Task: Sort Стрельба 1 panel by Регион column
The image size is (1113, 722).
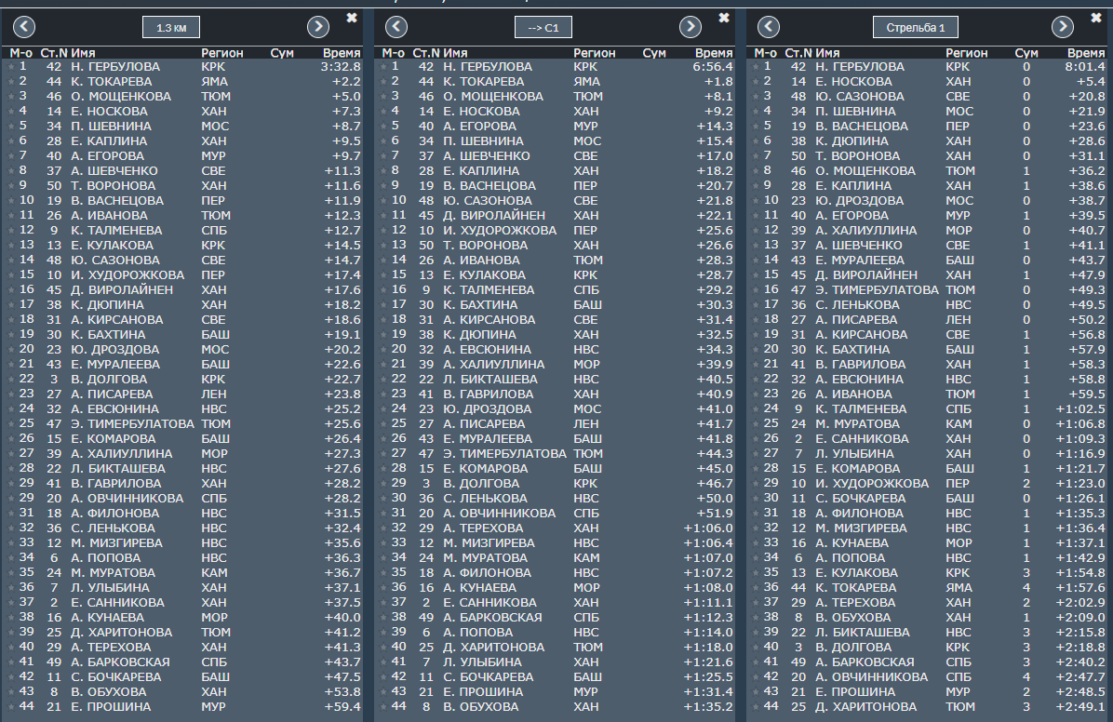Action: pos(967,53)
